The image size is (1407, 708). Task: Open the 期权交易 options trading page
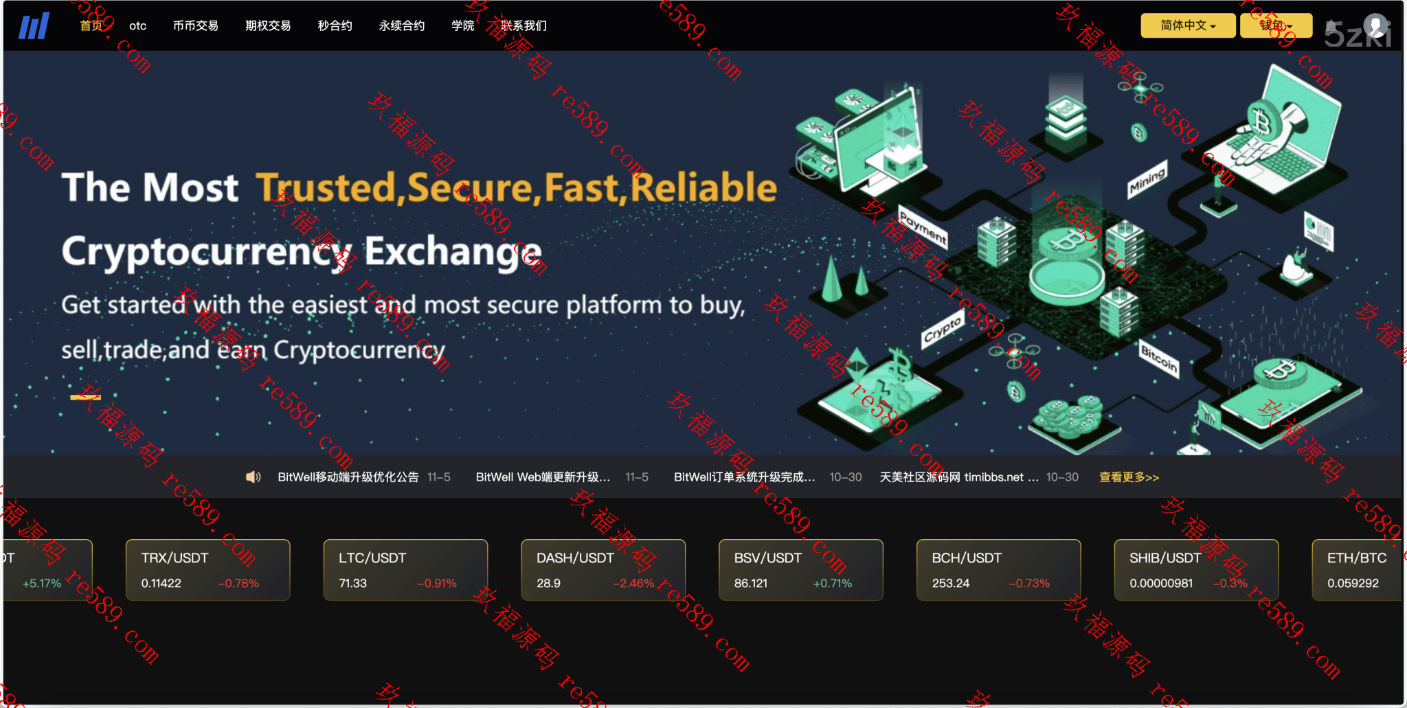[268, 25]
